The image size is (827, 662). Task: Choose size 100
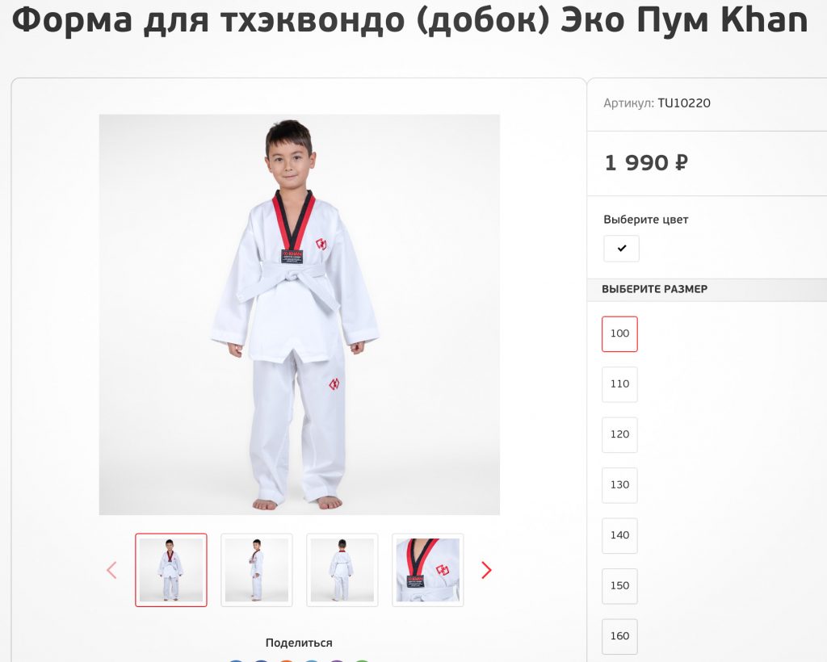tap(619, 333)
